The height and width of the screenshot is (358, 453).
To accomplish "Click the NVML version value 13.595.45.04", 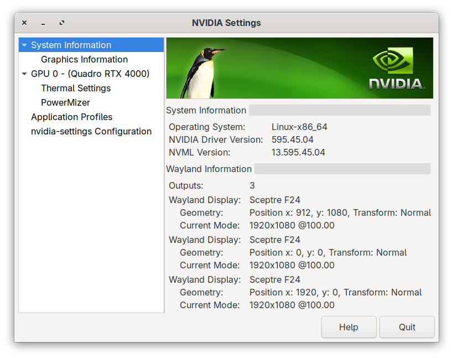I will point(298,152).
